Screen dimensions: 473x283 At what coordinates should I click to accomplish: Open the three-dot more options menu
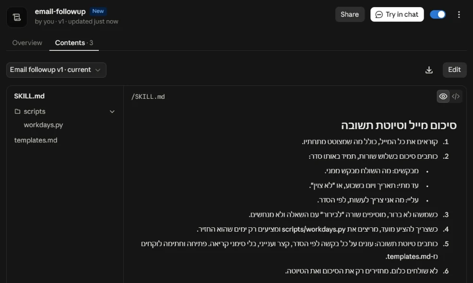click(459, 14)
